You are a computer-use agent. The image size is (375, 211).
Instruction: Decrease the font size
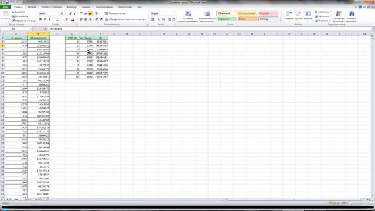(74, 13)
